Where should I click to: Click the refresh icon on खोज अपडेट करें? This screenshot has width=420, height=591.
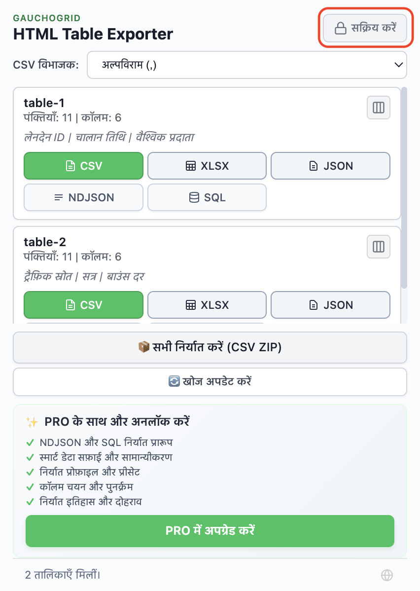174,381
